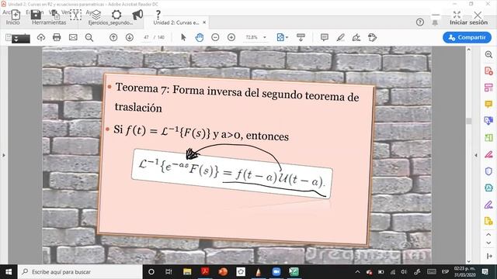
Task: Open blue Combine Files sidebar tool
Action: coord(488,121)
